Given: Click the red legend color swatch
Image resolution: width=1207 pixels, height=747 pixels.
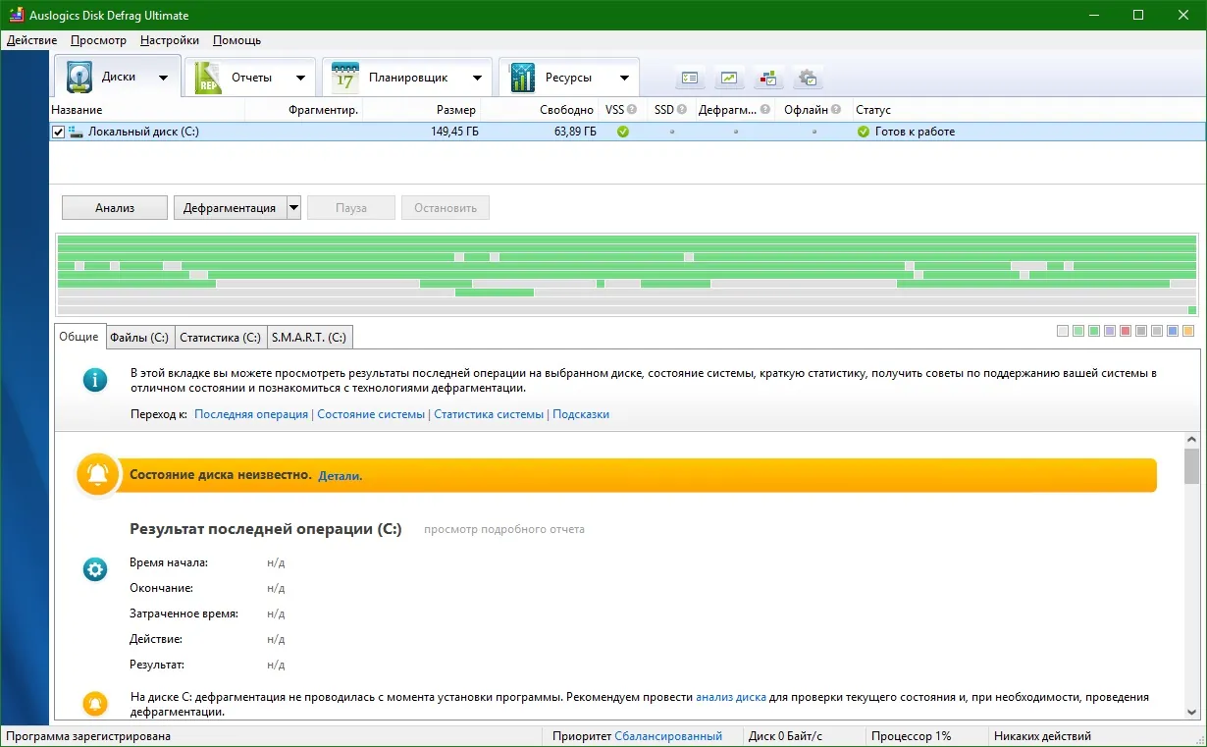Looking at the screenshot, I should (1126, 331).
